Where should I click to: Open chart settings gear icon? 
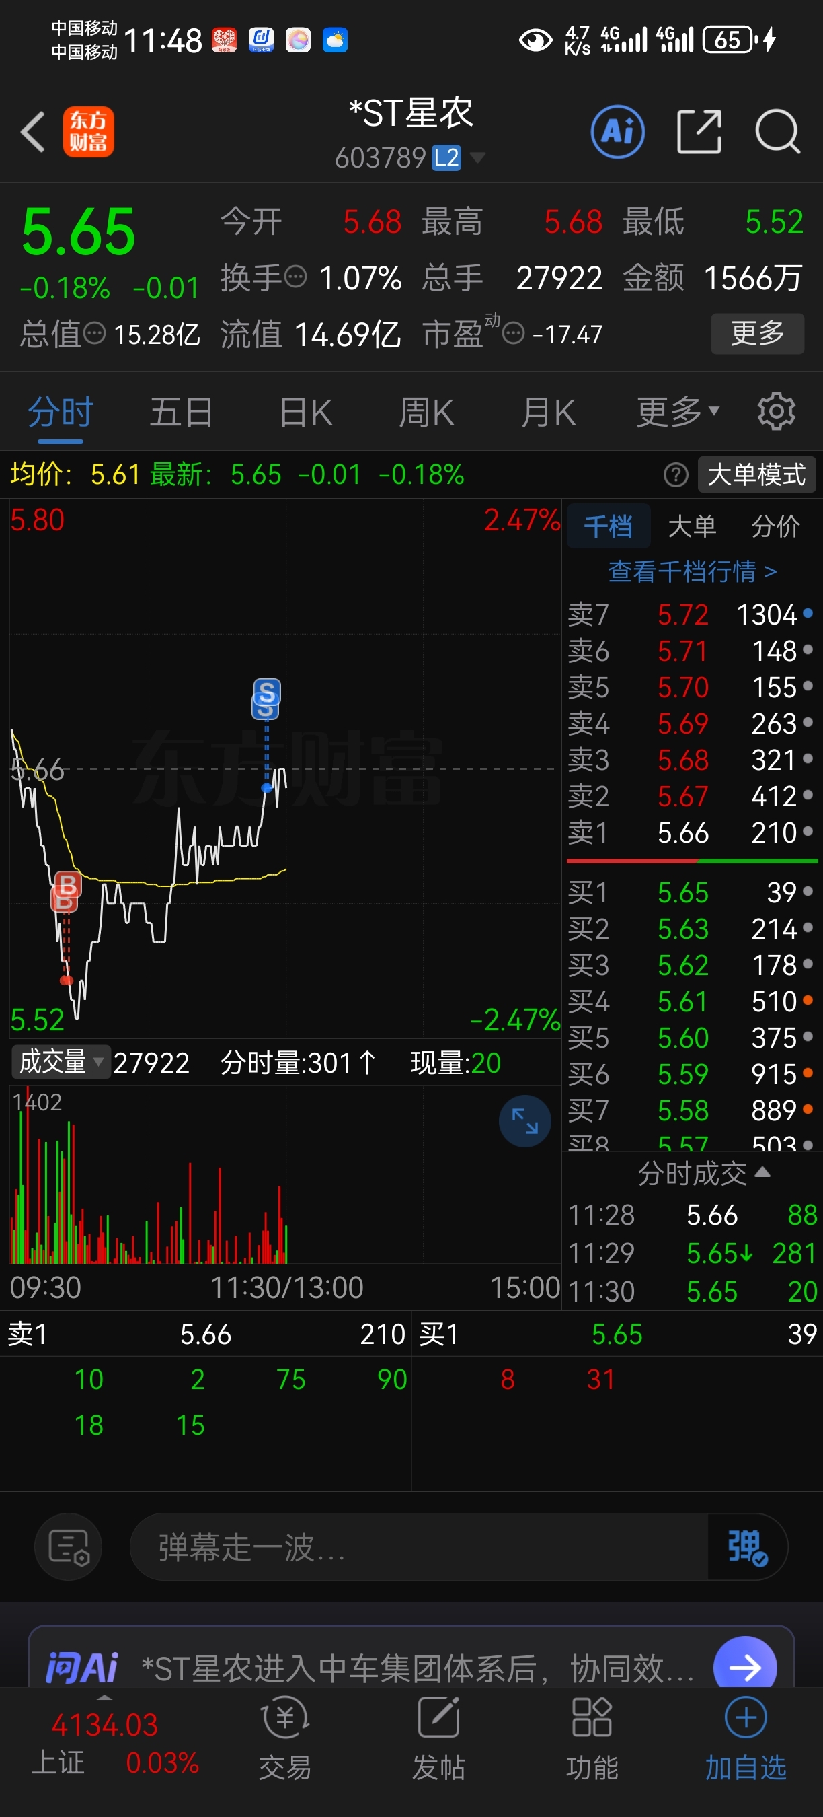(777, 411)
